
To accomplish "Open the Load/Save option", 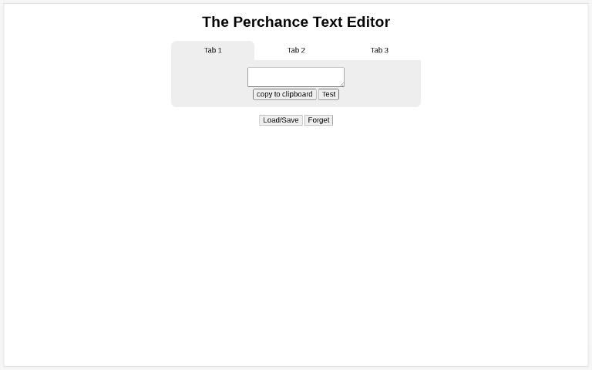I will tap(281, 120).
